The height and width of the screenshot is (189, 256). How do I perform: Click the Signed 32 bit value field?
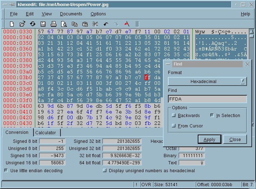point(122,141)
